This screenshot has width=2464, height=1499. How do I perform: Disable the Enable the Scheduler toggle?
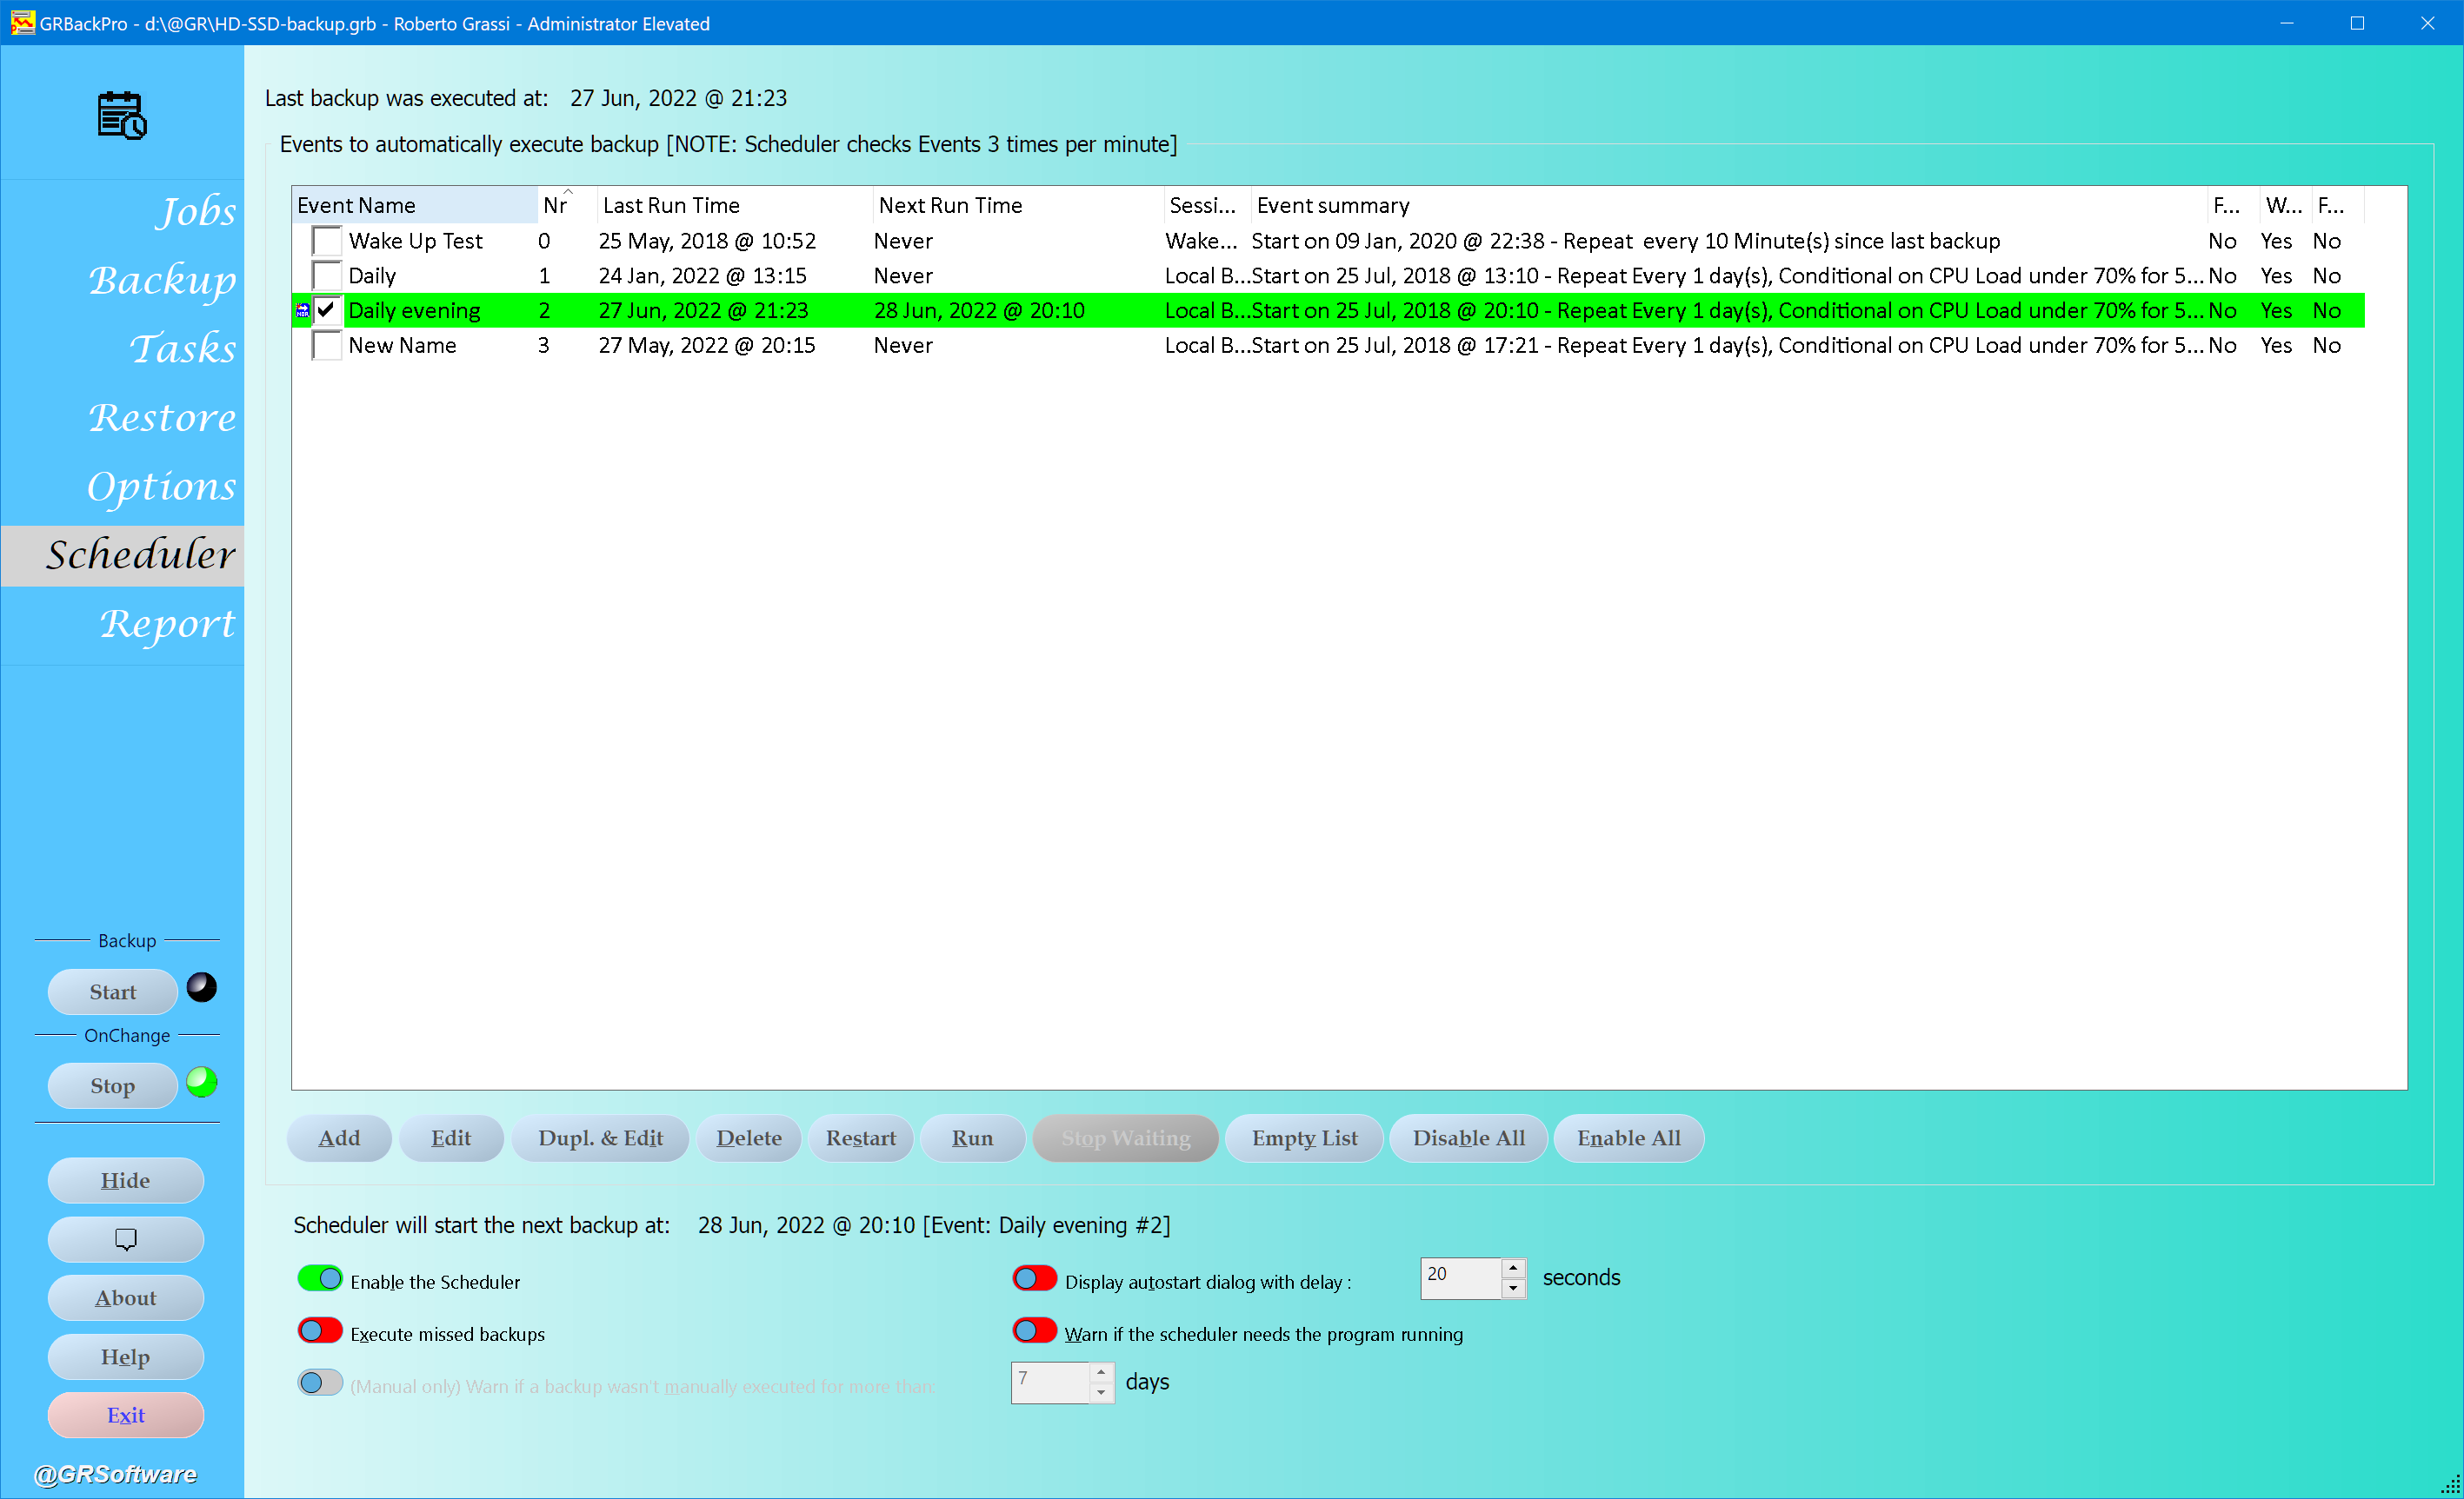click(x=319, y=1279)
